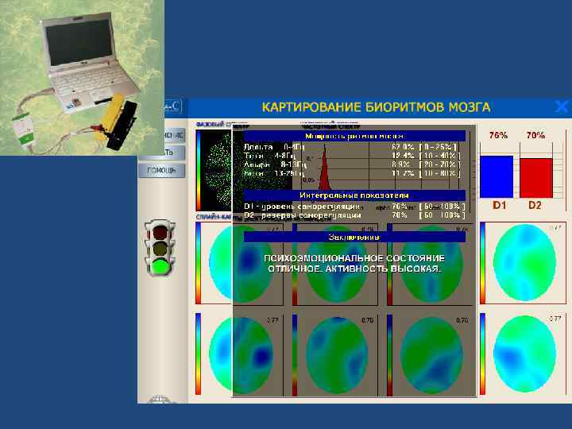Click the top-right uncovered brain map

point(524,263)
